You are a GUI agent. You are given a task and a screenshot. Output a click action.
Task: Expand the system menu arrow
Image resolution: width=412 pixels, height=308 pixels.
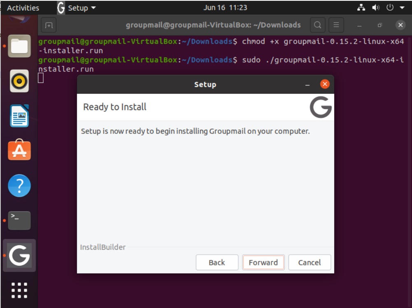(x=402, y=8)
